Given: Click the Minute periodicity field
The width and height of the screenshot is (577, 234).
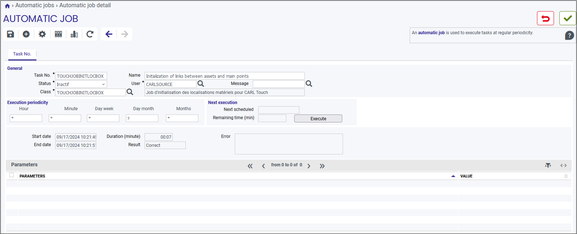Looking at the screenshot, I should click(65, 118).
